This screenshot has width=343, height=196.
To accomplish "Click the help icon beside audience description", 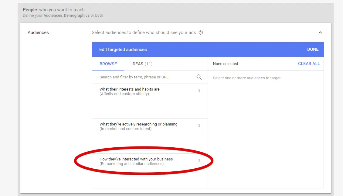I will point(201,33).
